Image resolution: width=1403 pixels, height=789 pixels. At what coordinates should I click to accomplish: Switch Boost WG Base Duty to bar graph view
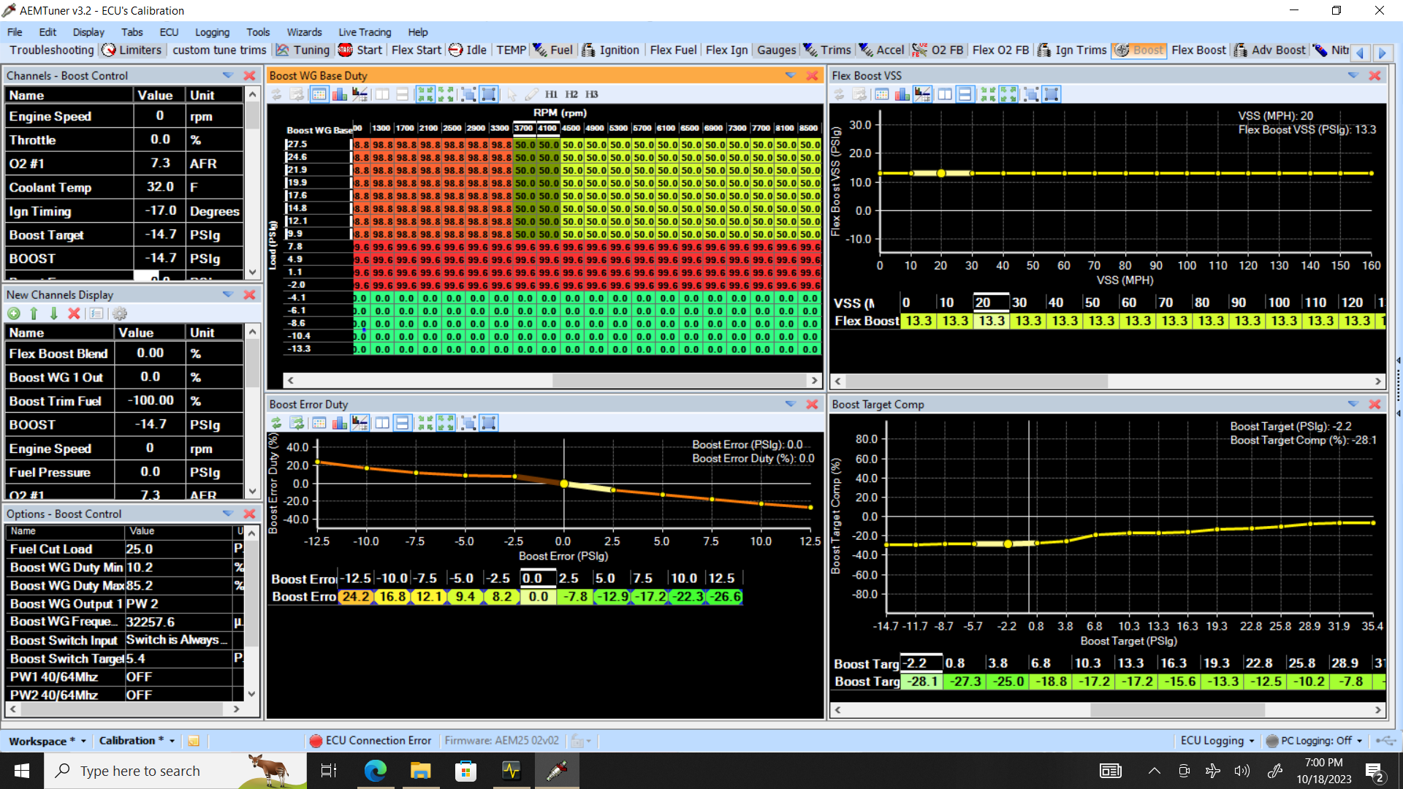(340, 94)
